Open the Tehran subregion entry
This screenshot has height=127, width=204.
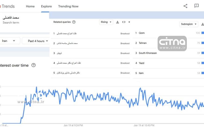click(143, 43)
